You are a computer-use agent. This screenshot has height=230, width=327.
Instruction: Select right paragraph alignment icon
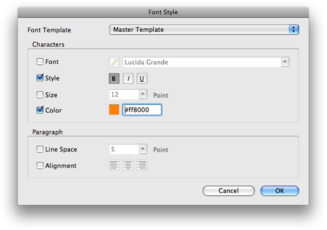[142, 165]
